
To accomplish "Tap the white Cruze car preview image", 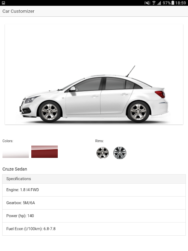I will pos(94,74).
